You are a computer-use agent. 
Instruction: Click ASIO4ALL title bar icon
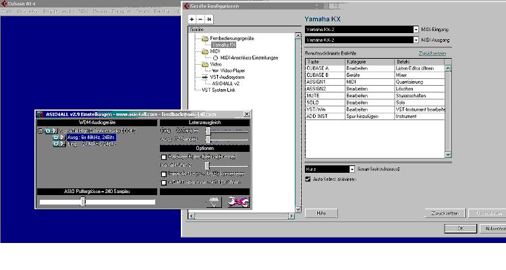(x=40, y=114)
